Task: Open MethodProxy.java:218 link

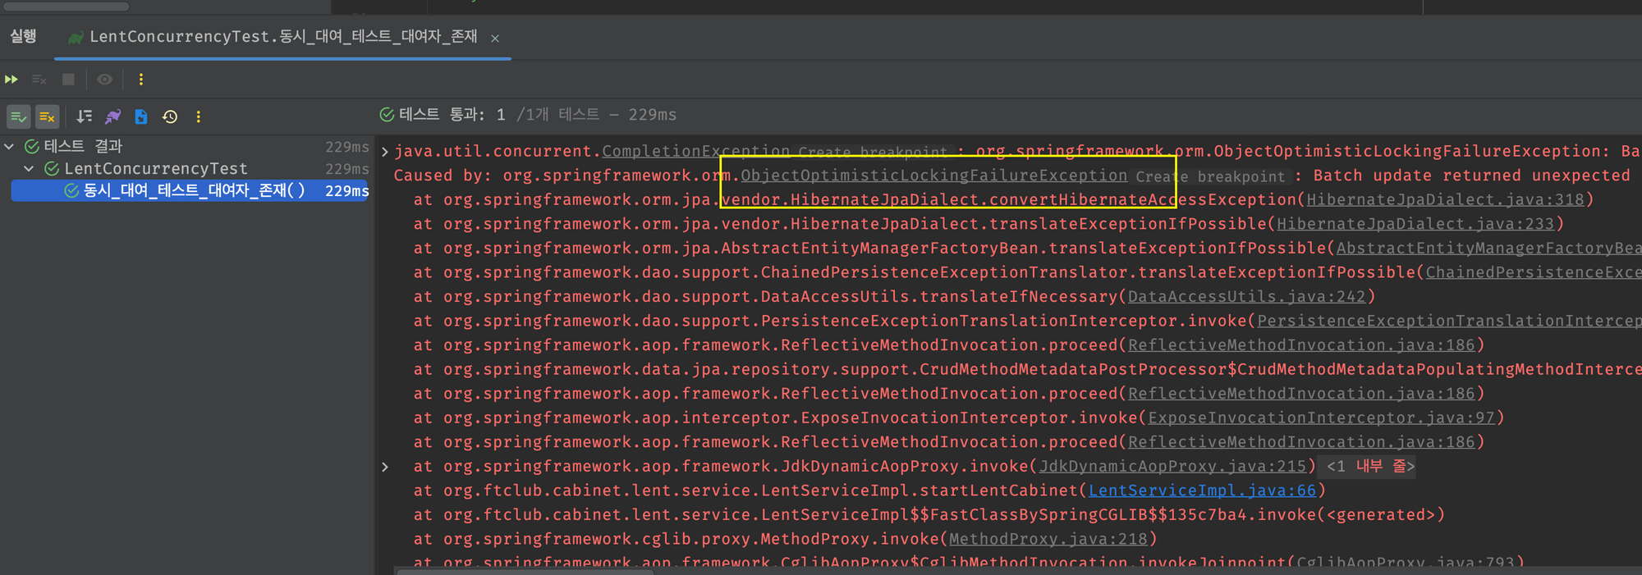Action: pos(1048,539)
